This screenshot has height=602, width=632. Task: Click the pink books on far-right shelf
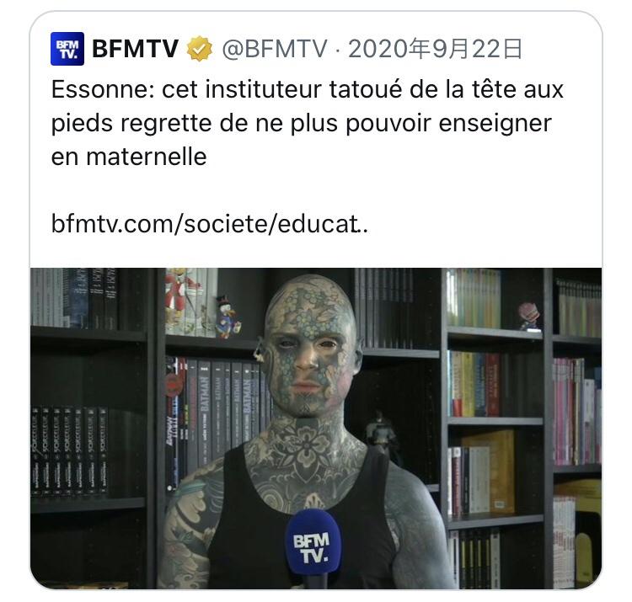[x=576, y=411]
